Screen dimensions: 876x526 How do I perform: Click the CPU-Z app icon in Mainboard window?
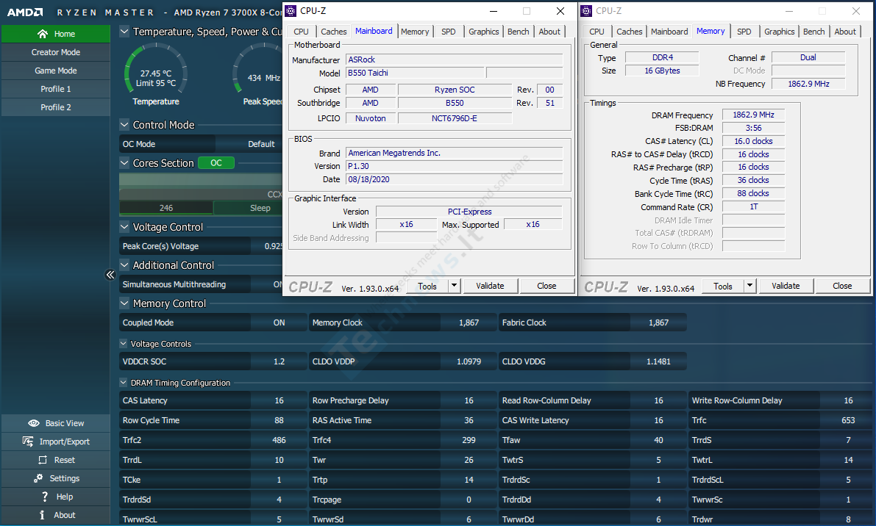click(291, 10)
